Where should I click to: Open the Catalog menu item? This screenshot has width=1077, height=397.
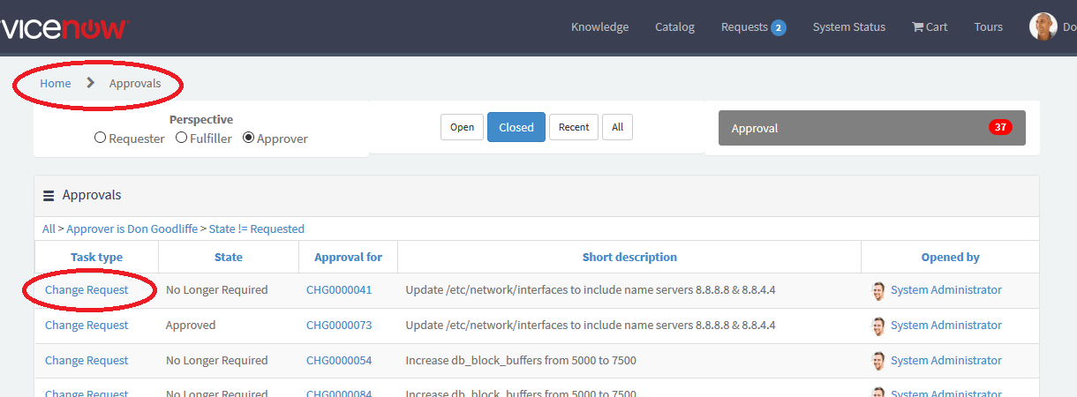[674, 27]
